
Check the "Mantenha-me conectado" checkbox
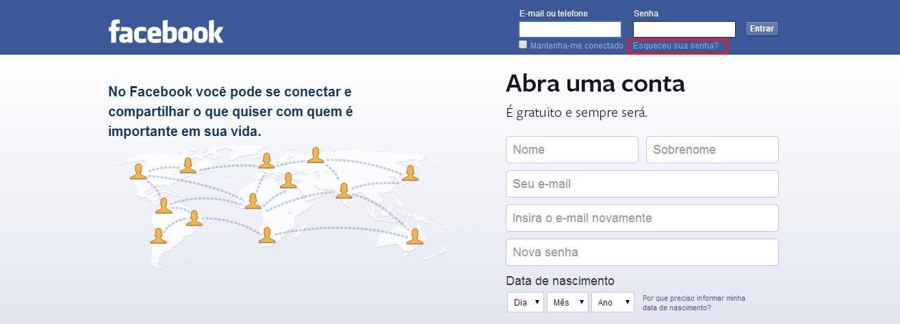pos(524,45)
